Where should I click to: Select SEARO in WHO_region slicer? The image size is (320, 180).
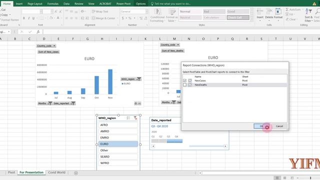coord(118,156)
